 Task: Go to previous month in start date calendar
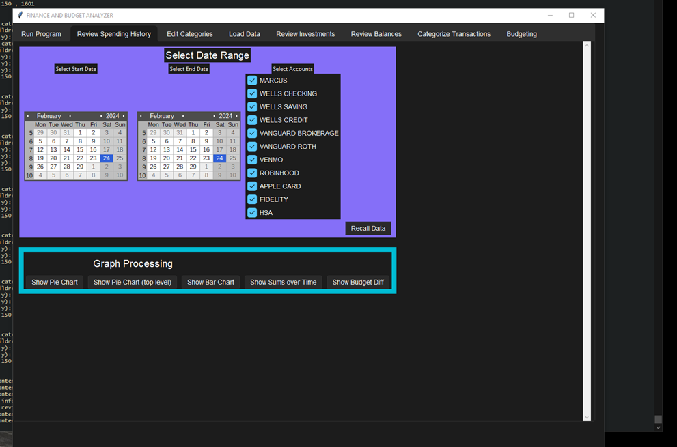(28, 116)
